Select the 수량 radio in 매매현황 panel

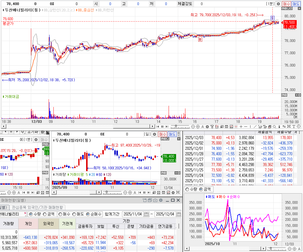pyautogui.click(x=31, y=214)
